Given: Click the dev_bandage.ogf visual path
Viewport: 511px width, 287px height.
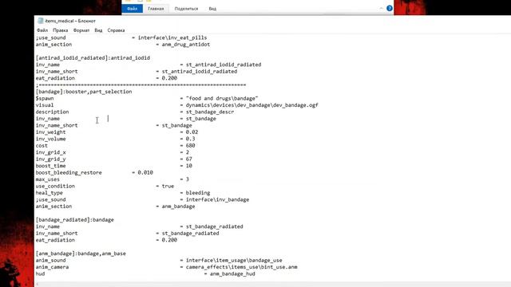Looking at the screenshot, I should [252, 105].
